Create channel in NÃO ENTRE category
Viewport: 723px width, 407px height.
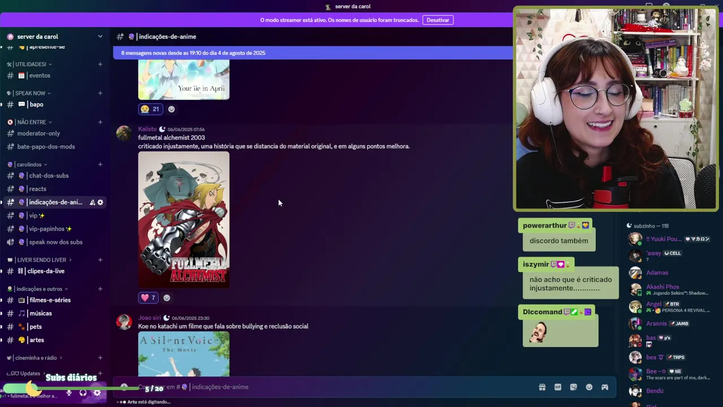tap(100, 122)
